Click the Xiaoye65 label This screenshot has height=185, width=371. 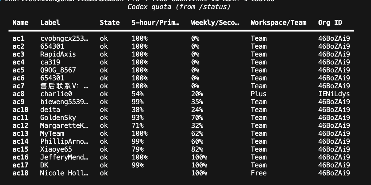coord(56,150)
